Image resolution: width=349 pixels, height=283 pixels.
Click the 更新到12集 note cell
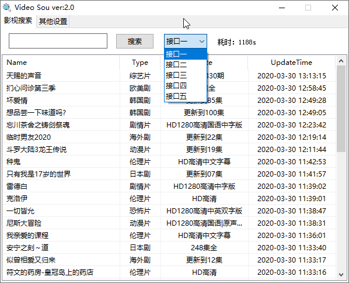[204, 260]
